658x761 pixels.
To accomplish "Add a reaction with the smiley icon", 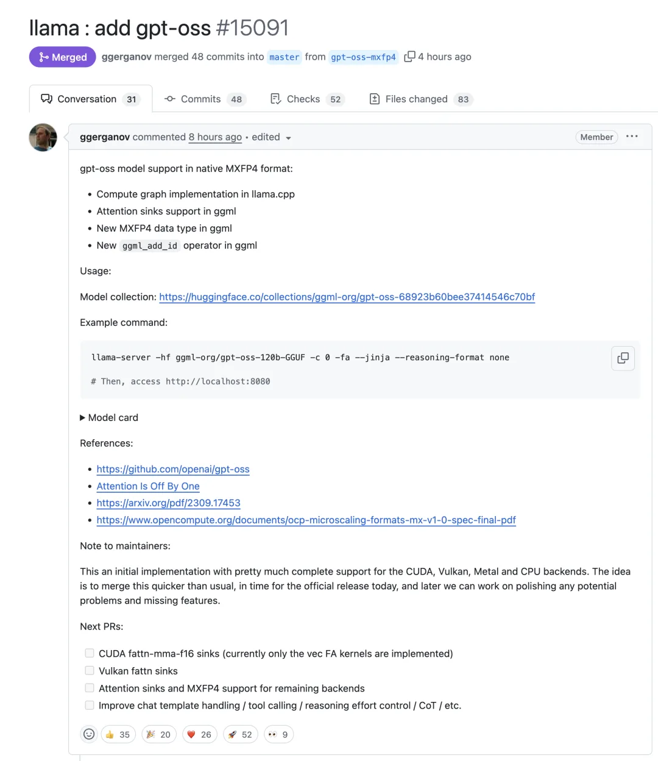I will pos(89,734).
